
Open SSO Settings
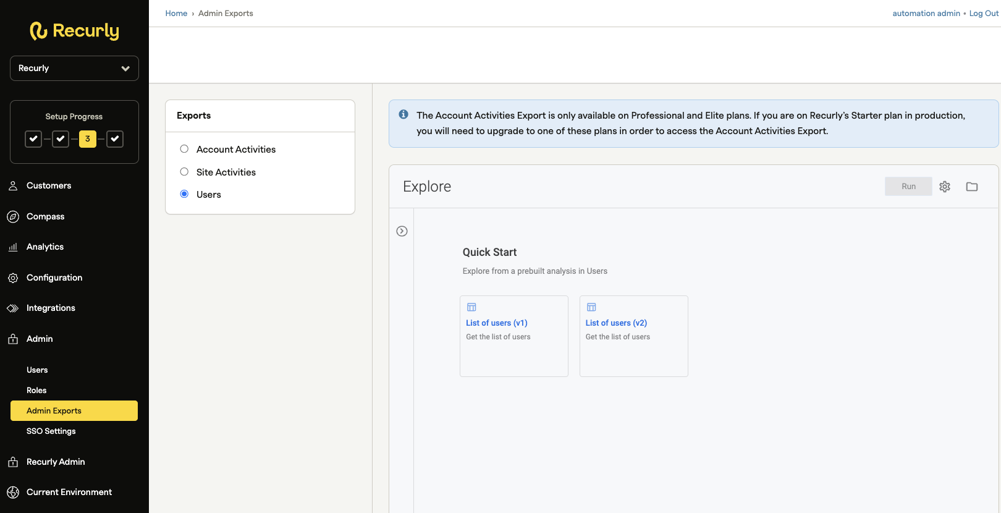coord(51,431)
